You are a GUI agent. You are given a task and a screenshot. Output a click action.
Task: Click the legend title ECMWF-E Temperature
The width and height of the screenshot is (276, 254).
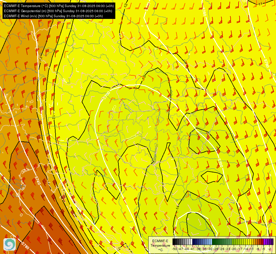tap(160, 243)
